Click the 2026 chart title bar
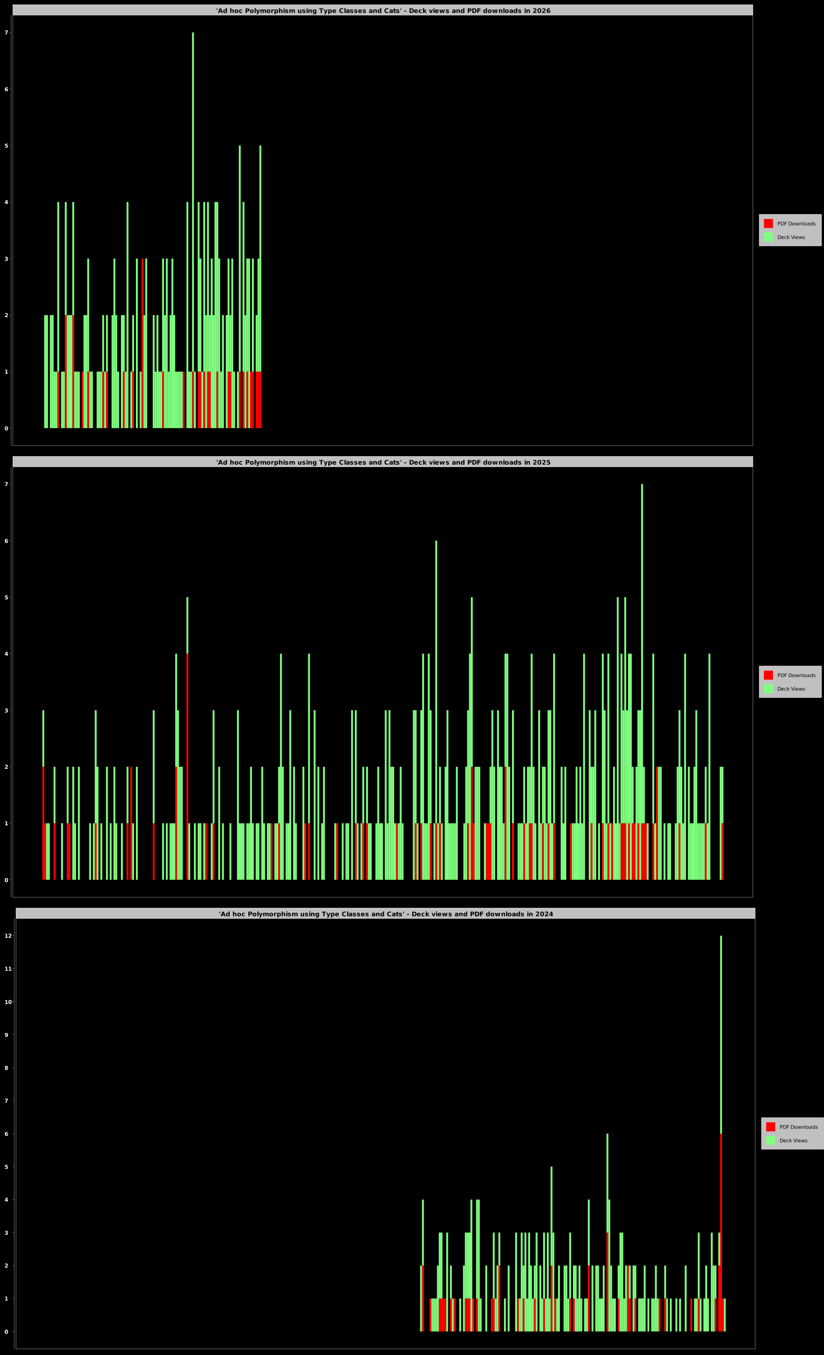 pyautogui.click(x=382, y=10)
